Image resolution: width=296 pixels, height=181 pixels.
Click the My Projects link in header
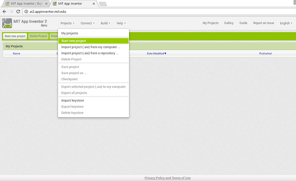210,23
